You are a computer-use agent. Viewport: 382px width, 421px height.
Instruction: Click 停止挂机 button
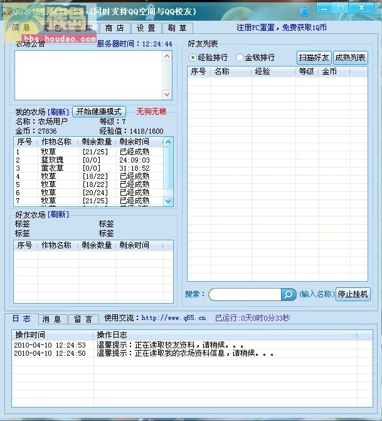pyautogui.click(x=353, y=294)
